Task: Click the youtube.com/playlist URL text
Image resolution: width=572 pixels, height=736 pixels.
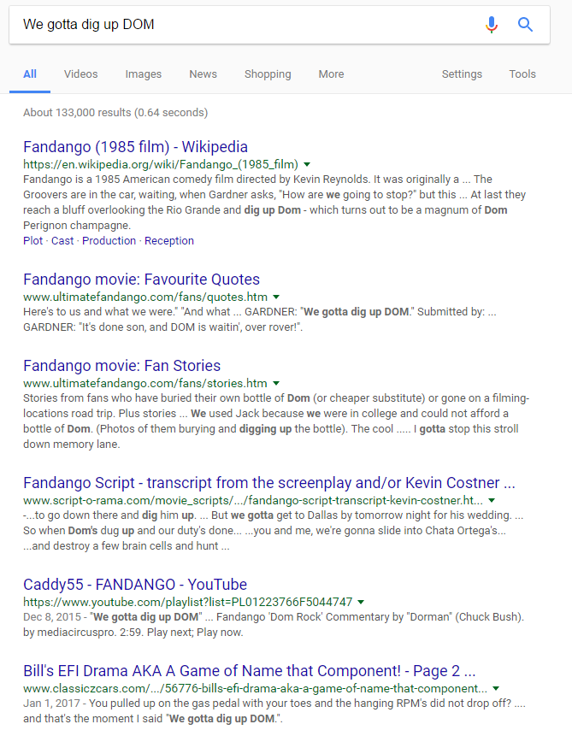Action: click(x=188, y=603)
